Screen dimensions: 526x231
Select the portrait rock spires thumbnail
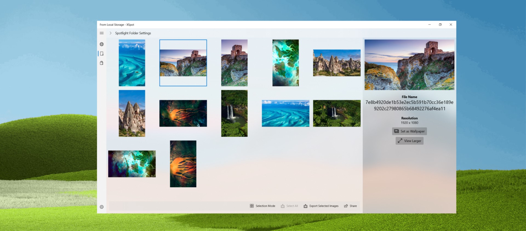tap(132, 113)
